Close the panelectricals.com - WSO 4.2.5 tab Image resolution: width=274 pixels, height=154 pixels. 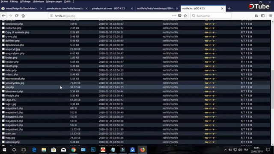[x=131, y=9]
